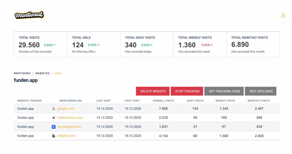
Task: Click the funden.app page heading
Action: tap(26, 80)
